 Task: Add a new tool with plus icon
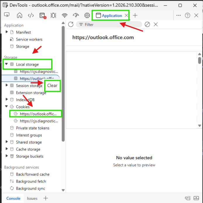[x=135, y=15]
